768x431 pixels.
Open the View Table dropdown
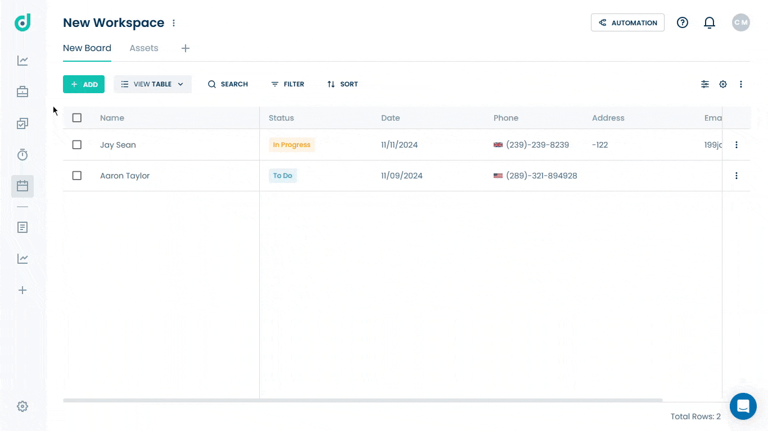pyautogui.click(x=153, y=84)
